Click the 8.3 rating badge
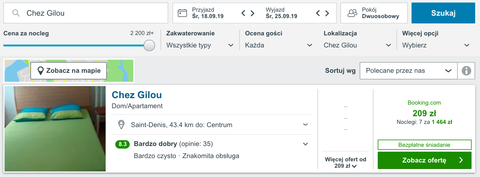 point(122,144)
